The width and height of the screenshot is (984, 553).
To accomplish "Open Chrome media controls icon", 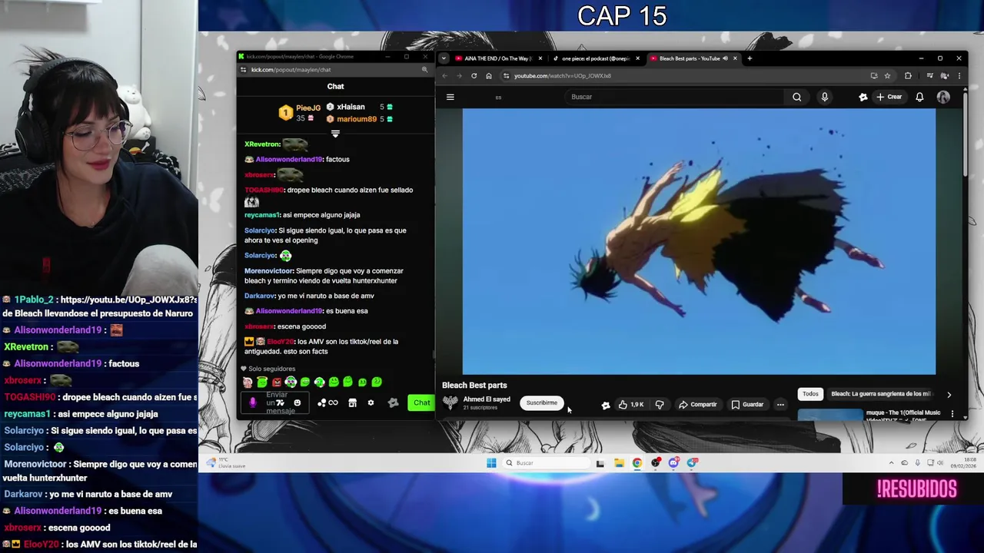I will pos(929,76).
